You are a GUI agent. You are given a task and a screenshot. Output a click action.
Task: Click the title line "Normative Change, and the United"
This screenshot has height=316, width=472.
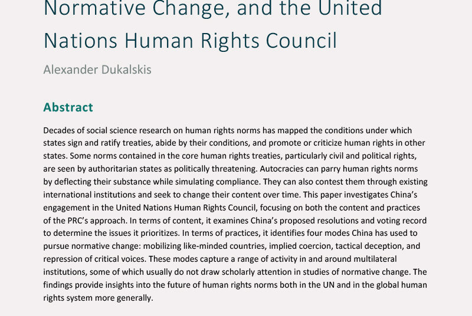pos(212,8)
